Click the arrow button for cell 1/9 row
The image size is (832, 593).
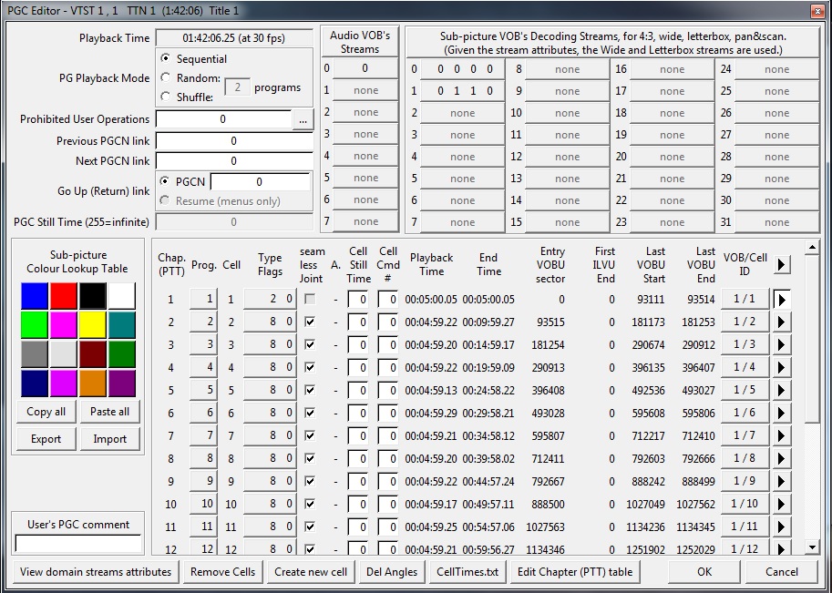coord(781,481)
